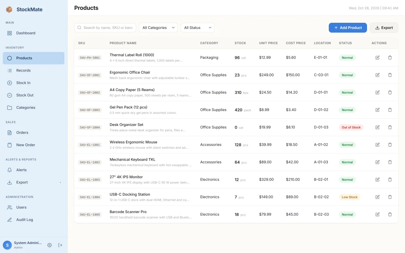This screenshot has width=405, height=253.
Task: Expand the Export submenu in sidebar
Action: [34, 182]
